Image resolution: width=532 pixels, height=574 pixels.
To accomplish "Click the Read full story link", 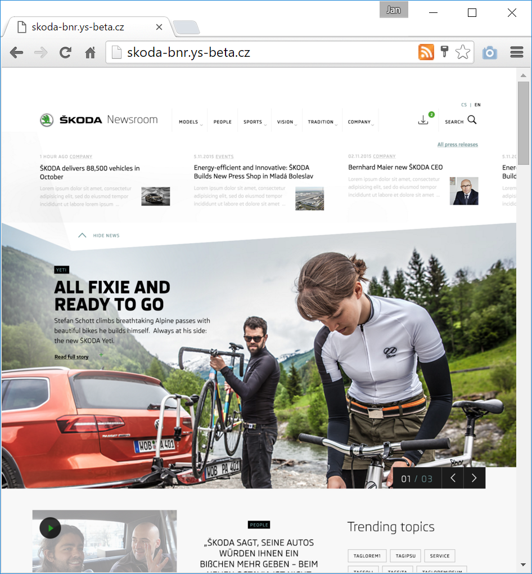I will tap(71, 357).
